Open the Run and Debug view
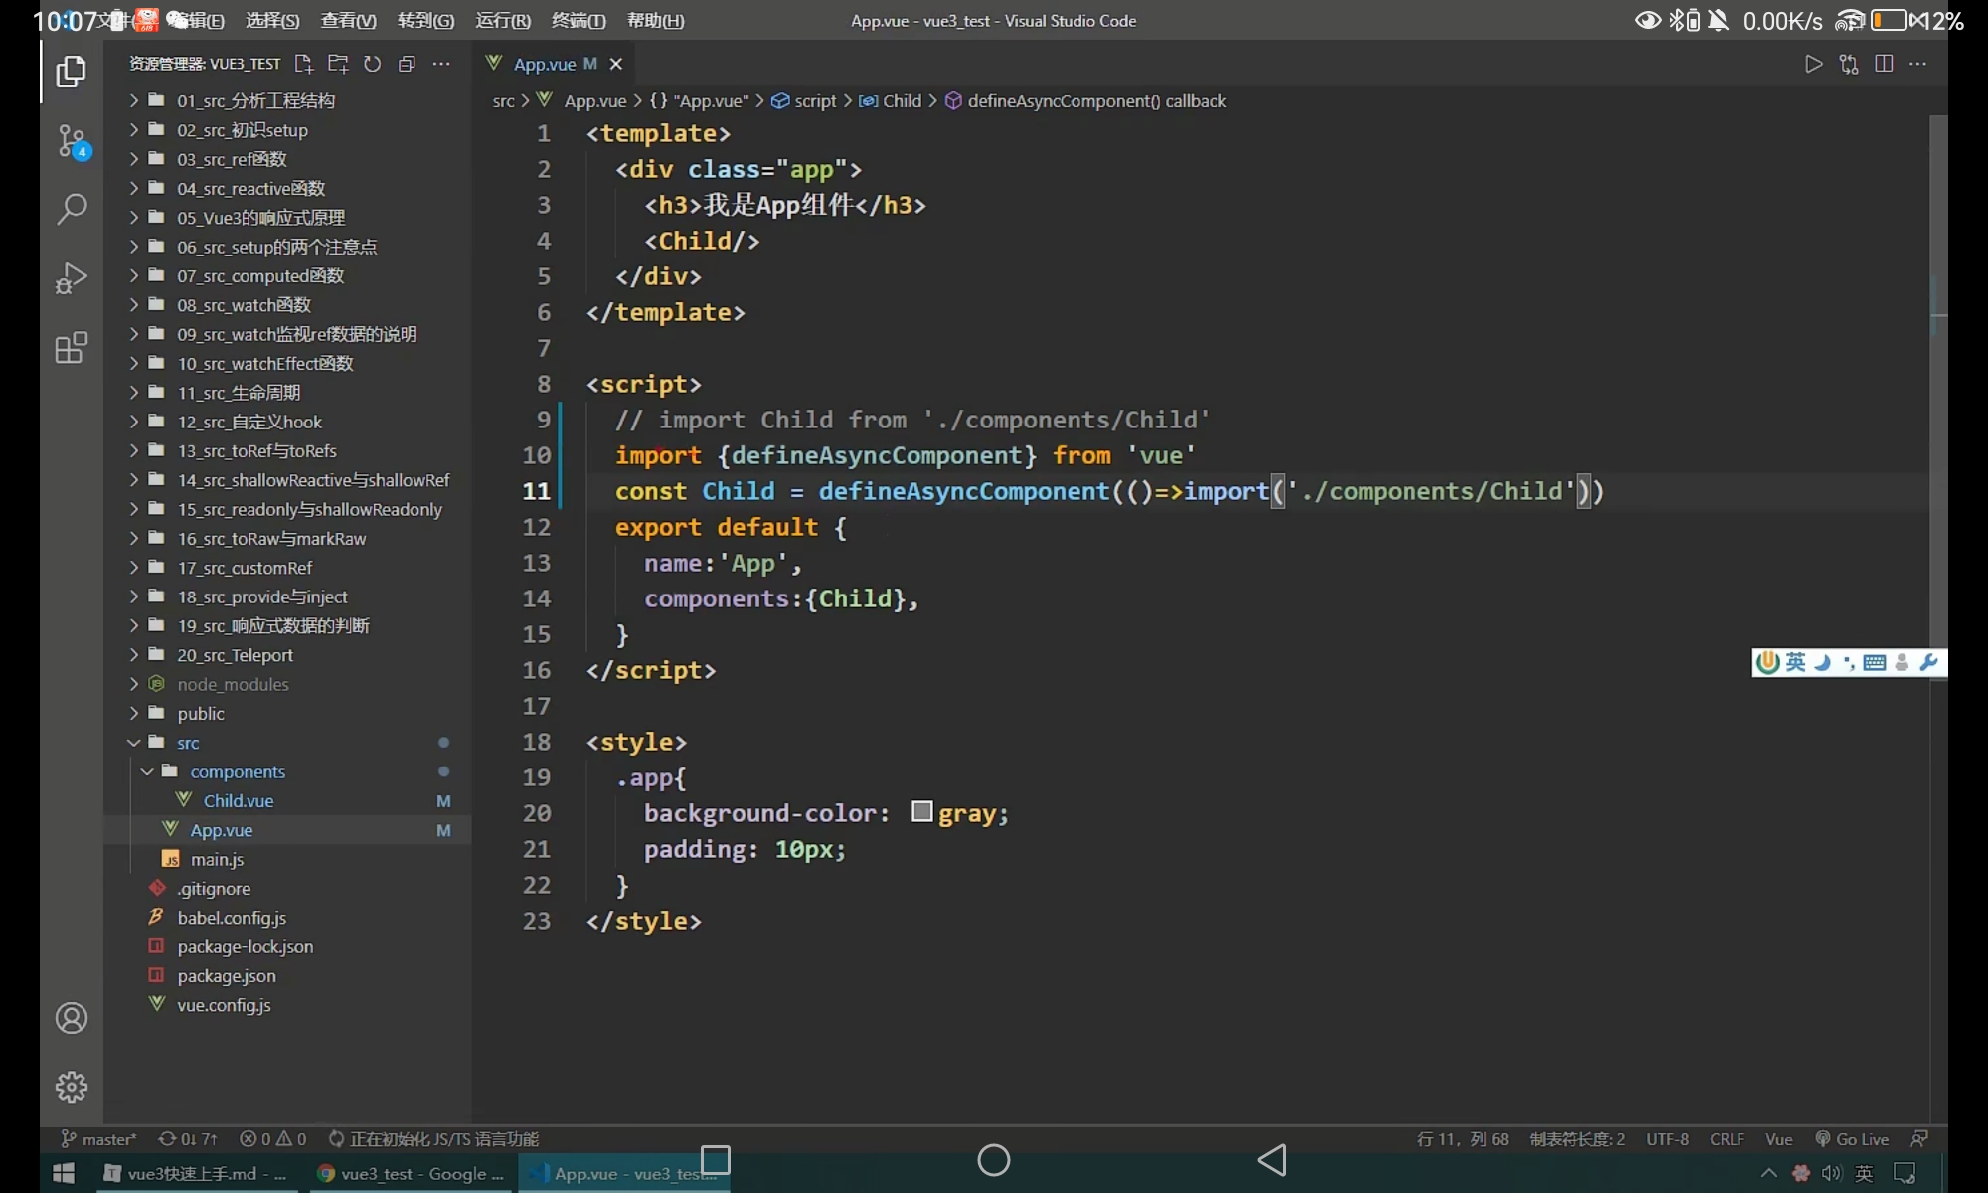Viewport: 1988px width, 1193px height. pos(72,278)
